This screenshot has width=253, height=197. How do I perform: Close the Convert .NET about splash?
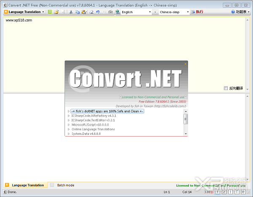186,64
